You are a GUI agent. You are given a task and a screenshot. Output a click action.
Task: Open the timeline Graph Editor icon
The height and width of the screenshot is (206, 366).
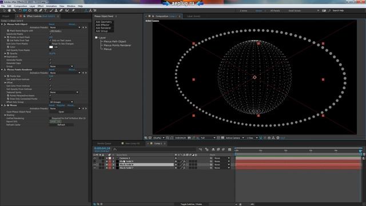[230, 149]
